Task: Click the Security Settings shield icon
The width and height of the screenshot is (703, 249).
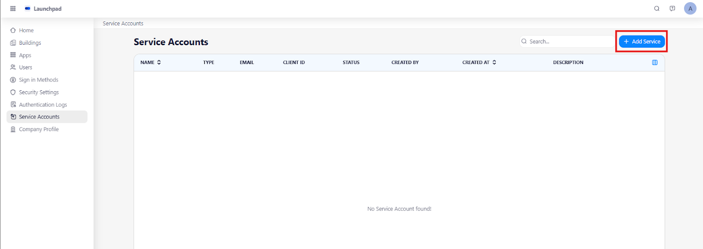Action: click(x=13, y=92)
